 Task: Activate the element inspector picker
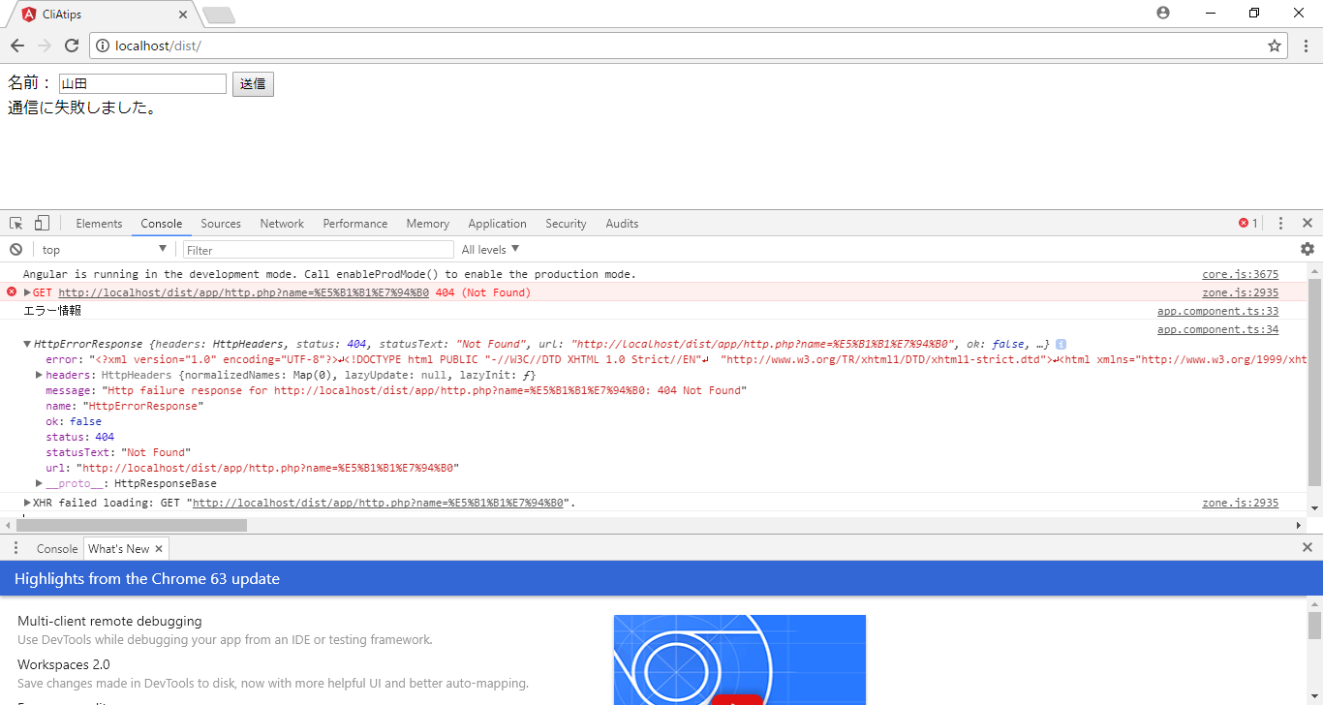point(16,223)
